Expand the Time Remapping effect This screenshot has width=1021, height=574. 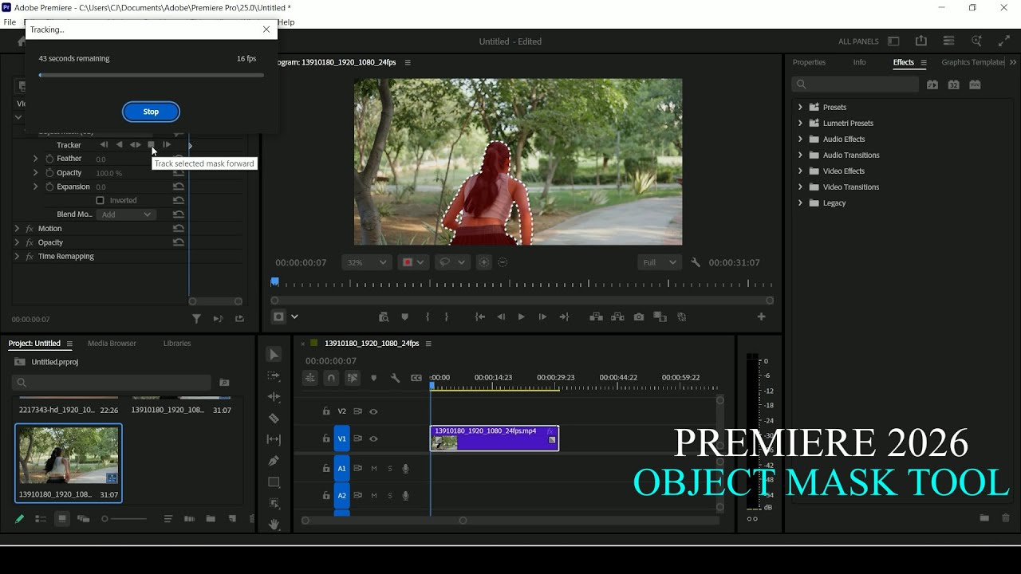[x=17, y=257]
